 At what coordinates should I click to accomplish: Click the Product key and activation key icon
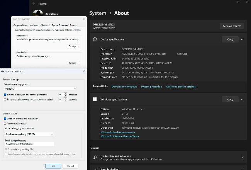[95, 157]
